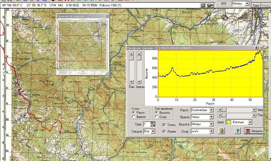Click the red rectangle in map overview thumbnail
Image resolution: width=271 pixels, height=161 pixels.
79,48
